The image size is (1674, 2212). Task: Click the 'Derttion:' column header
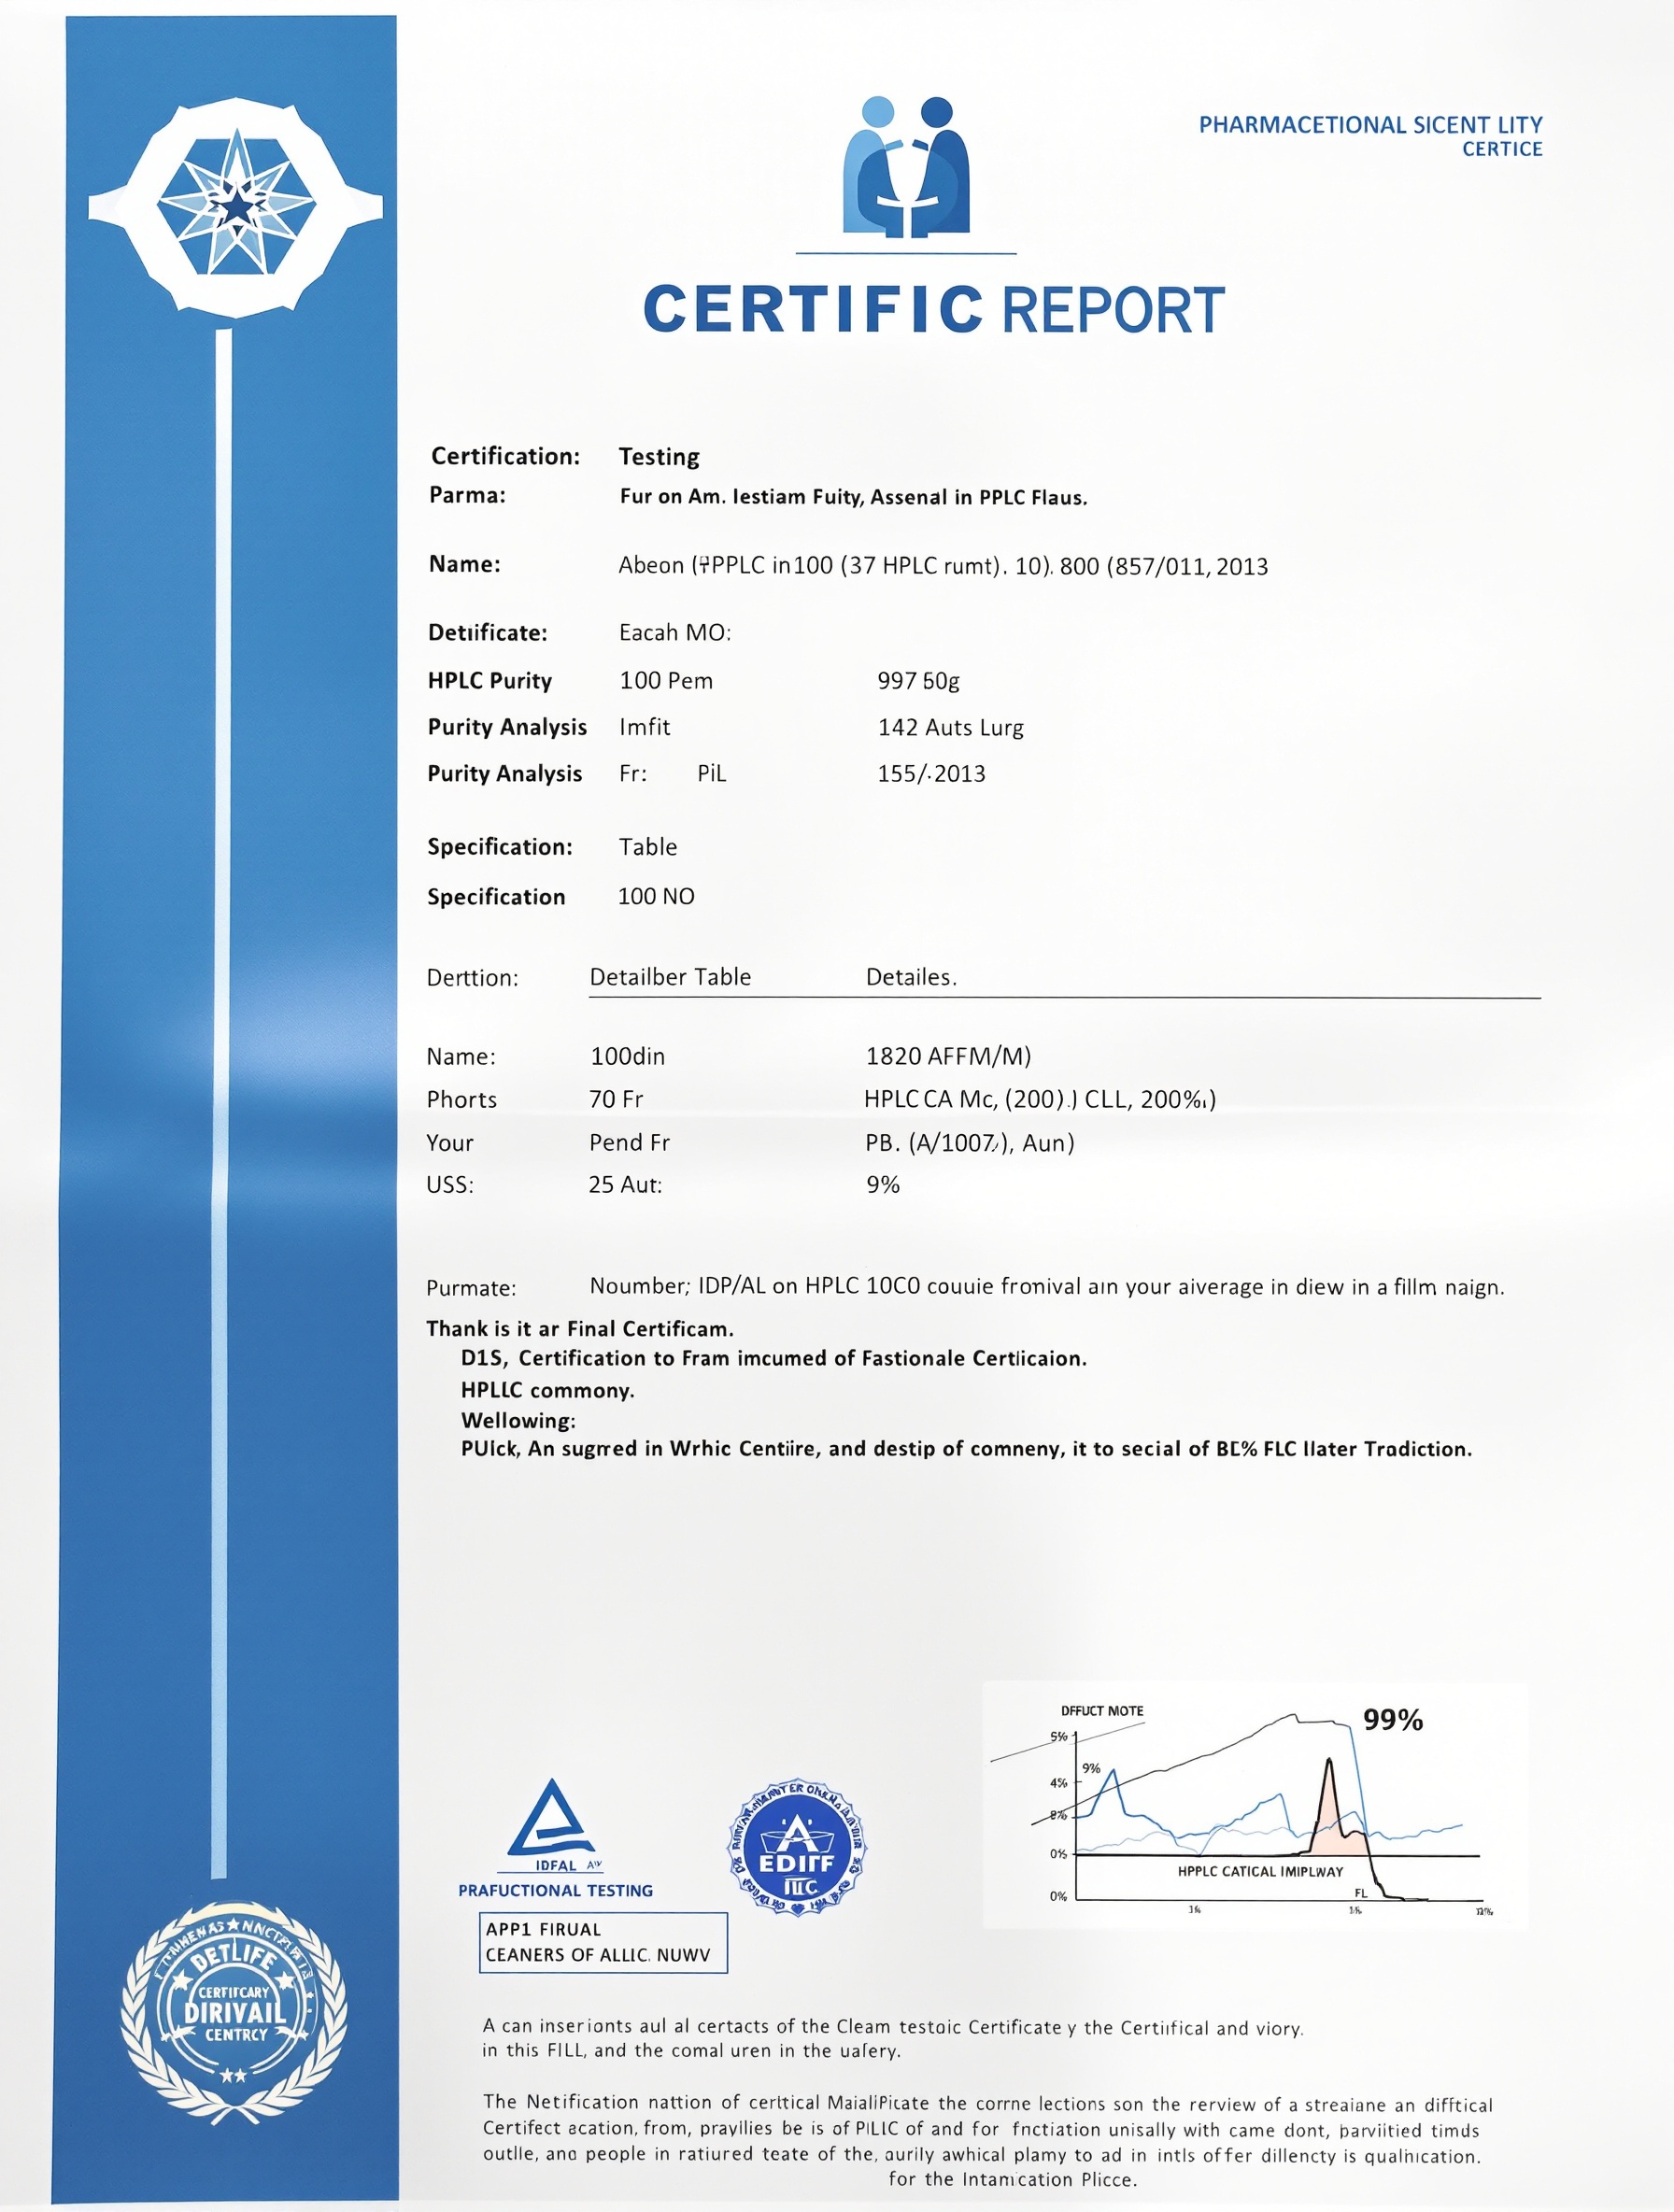pos(472,978)
